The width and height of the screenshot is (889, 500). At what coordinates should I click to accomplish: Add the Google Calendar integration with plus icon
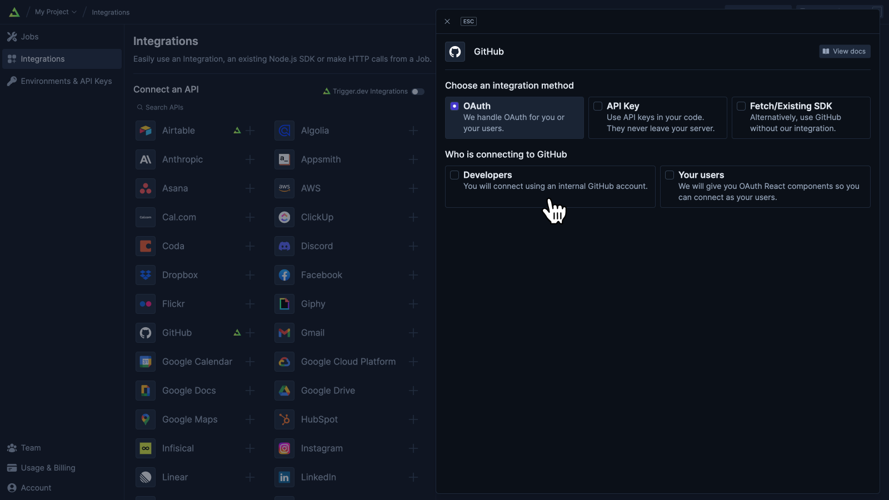pyautogui.click(x=250, y=362)
